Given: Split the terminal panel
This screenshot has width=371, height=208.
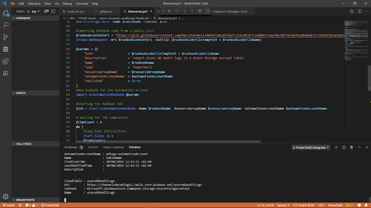Looking at the screenshot, I should point(344,147).
